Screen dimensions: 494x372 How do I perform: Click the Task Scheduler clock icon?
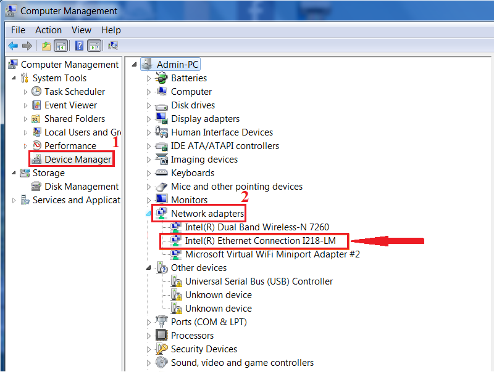pos(37,92)
